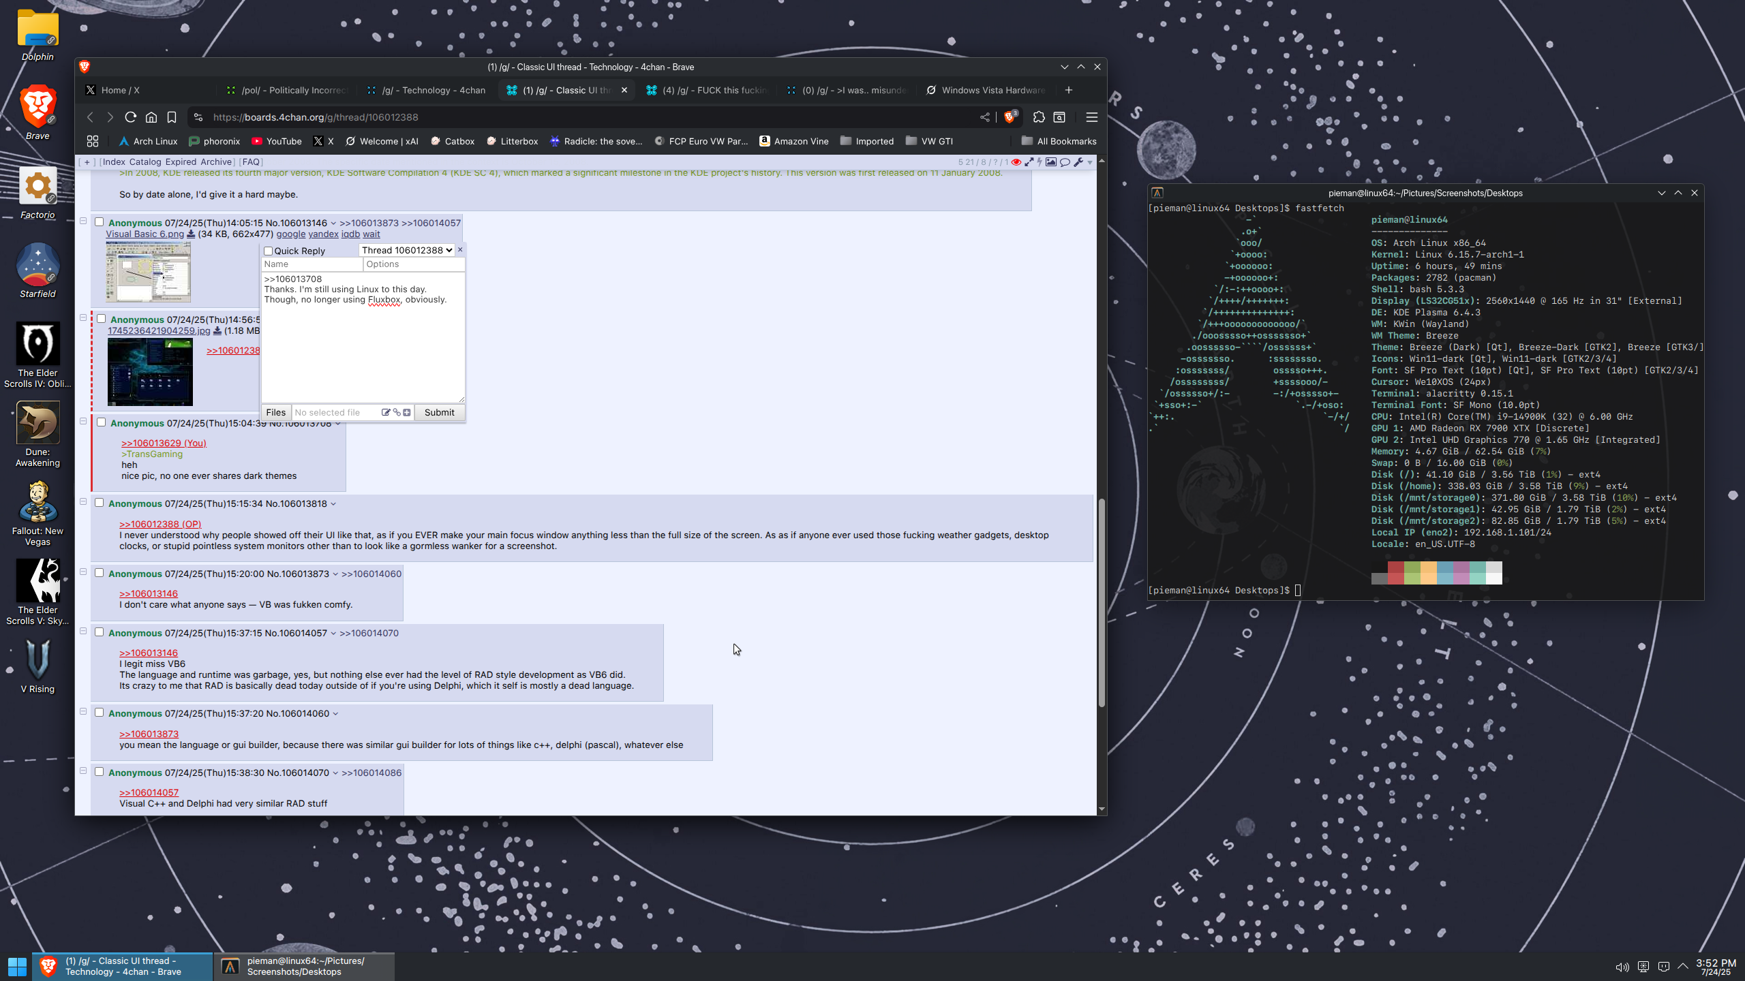Click the apps grid icon in bookmarks bar

point(93,141)
